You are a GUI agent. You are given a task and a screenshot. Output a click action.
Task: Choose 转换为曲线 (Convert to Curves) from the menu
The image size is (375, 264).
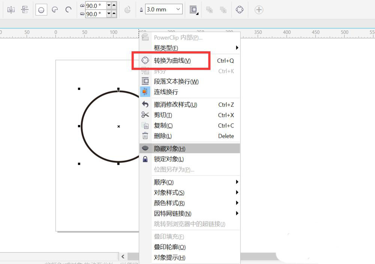tap(172, 61)
